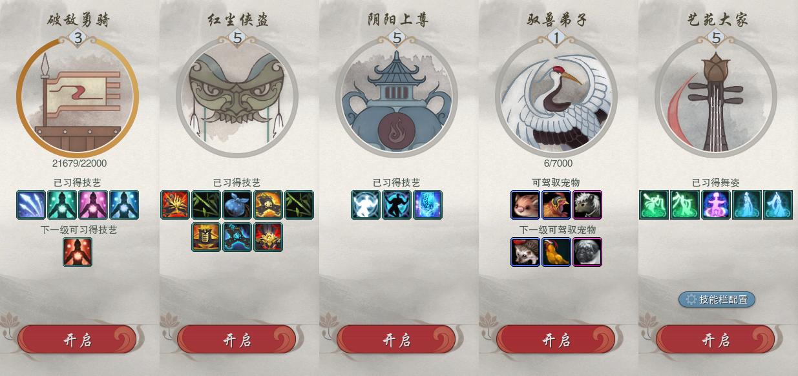
Task: Click the rooster pet under 可驾驭宠物
Action: point(556,205)
